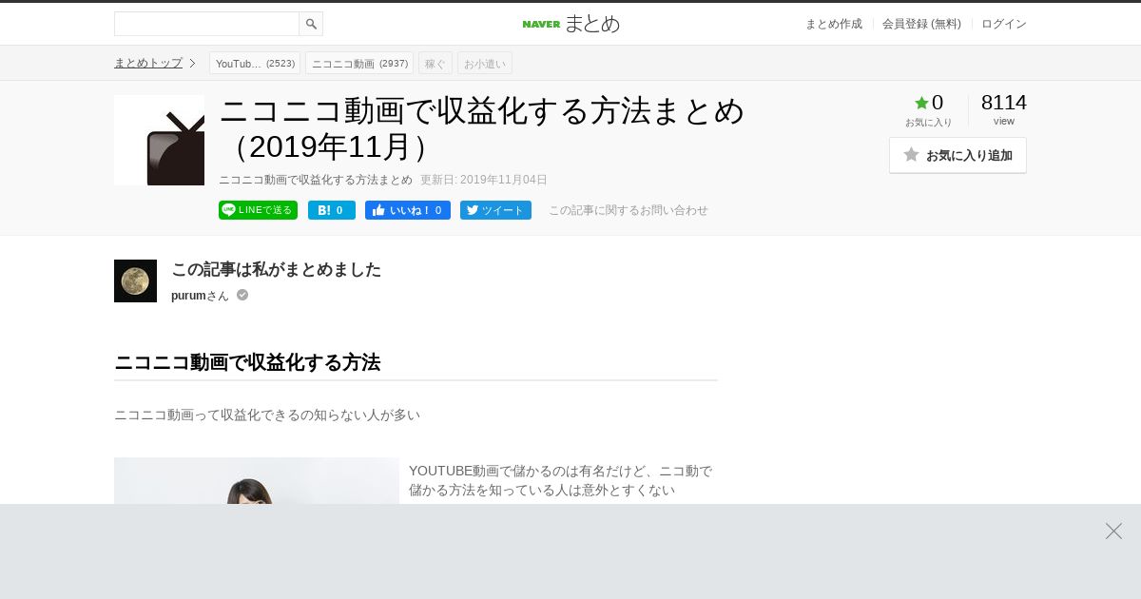Click the YOUTUBE動画で儲かるのは有名だけど paragraph
This screenshot has height=599, width=1141.
coord(560,480)
